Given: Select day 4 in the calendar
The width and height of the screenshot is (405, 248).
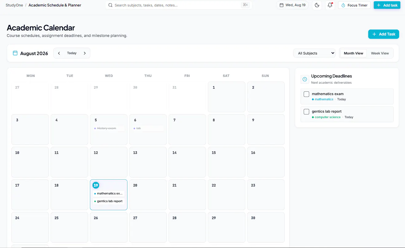Looking at the screenshot, I should pos(69,130).
